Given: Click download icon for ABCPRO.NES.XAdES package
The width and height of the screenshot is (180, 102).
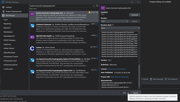Looking at the screenshot, I should [97, 35].
